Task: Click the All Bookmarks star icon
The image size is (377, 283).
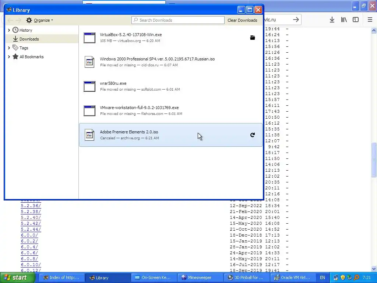Action: pyautogui.click(x=15, y=56)
